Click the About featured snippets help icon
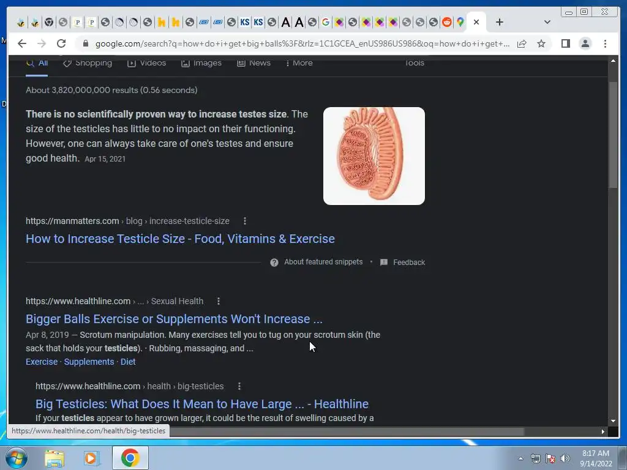The height and width of the screenshot is (470, 627). (274, 262)
